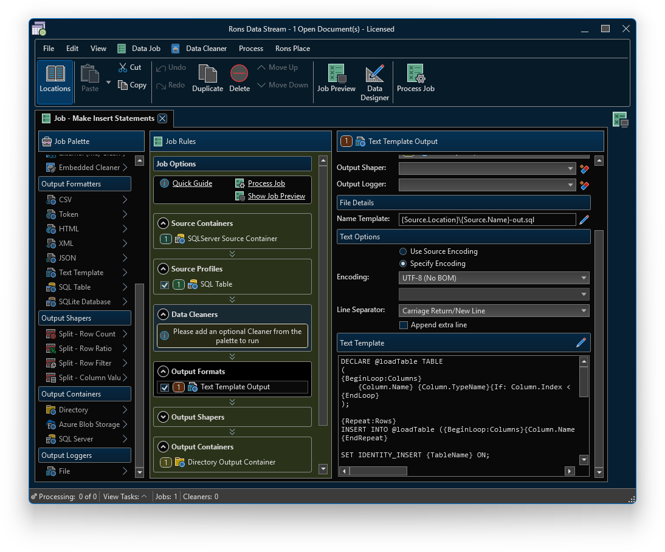Toggle SQL Table source profile checkbox

point(165,285)
